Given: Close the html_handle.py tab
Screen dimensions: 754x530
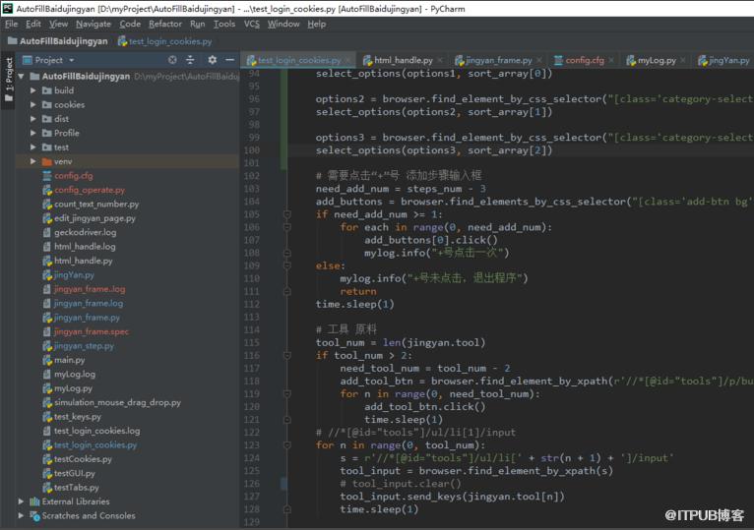Looking at the screenshot, I should (x=440, y=60).
